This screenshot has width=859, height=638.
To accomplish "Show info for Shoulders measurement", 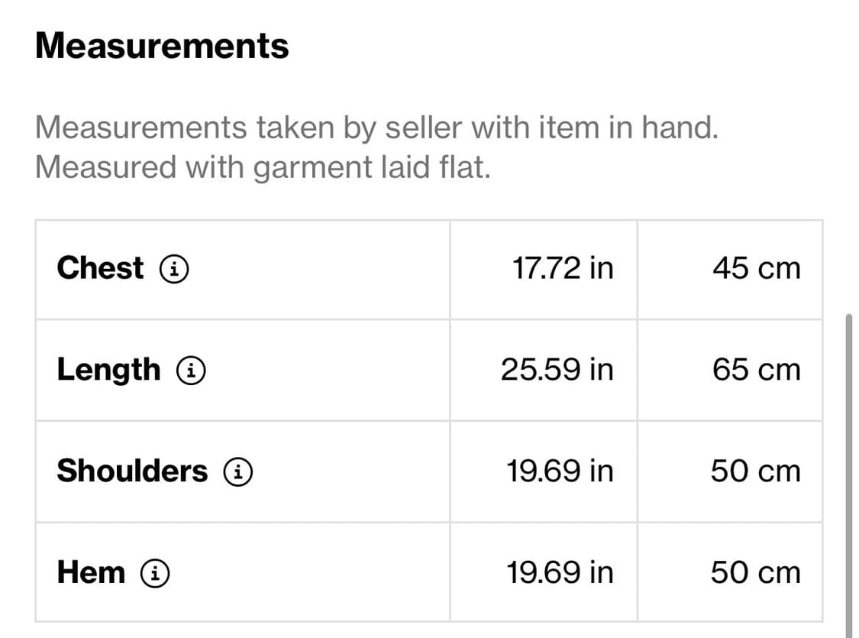I will point(238,471).
